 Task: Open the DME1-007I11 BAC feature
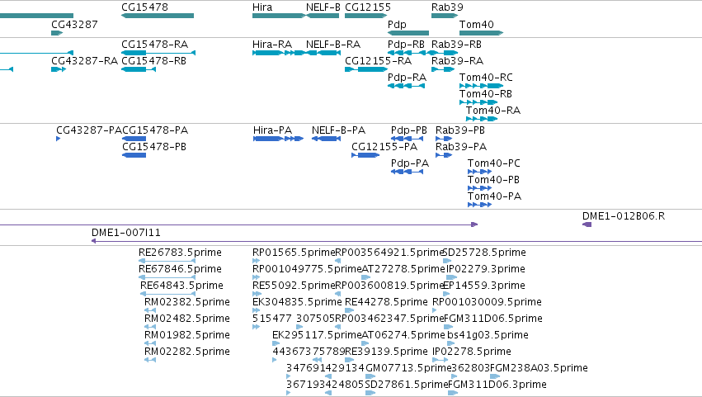[x=397, y=242]
